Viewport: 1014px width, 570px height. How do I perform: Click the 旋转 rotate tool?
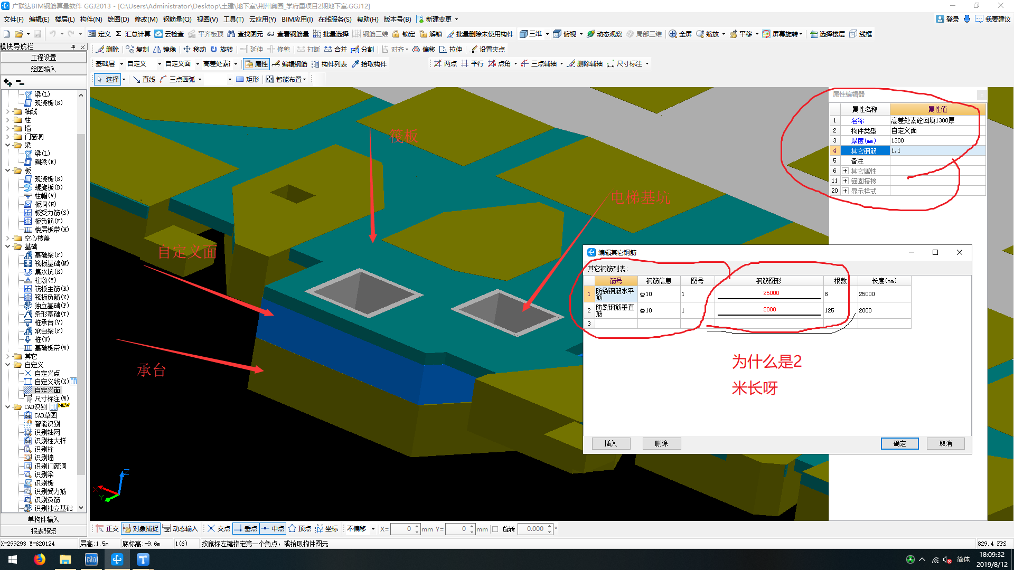click(222, 49)
